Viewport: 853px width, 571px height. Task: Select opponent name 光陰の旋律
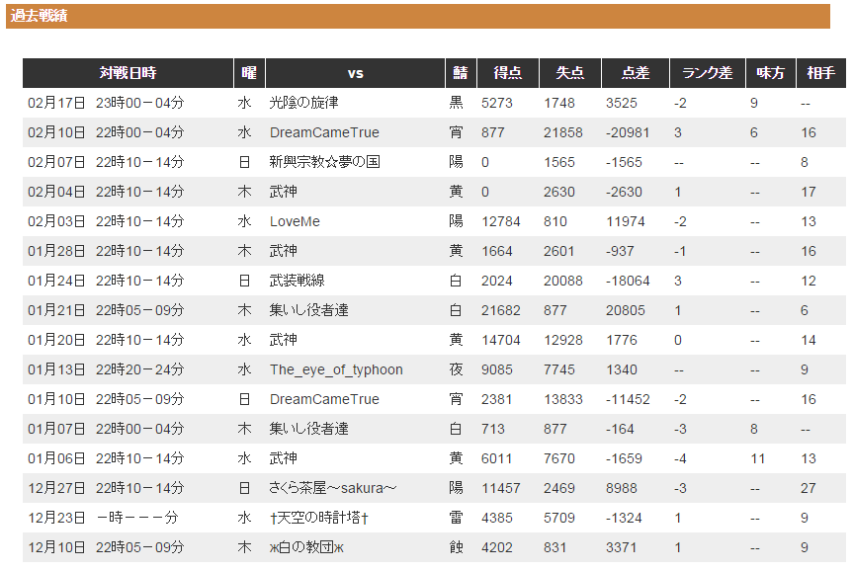(x=303, y=103)
